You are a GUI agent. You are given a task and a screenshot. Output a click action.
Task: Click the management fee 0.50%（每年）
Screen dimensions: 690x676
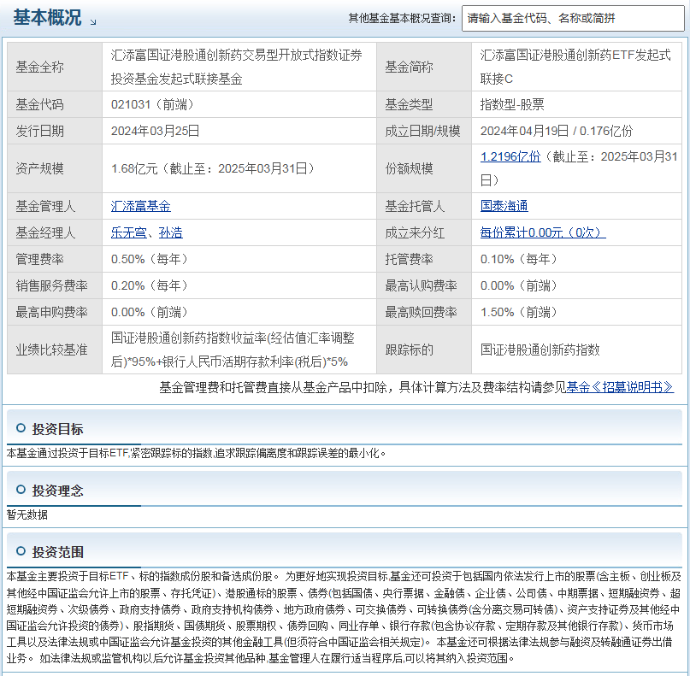coord(150,259)
